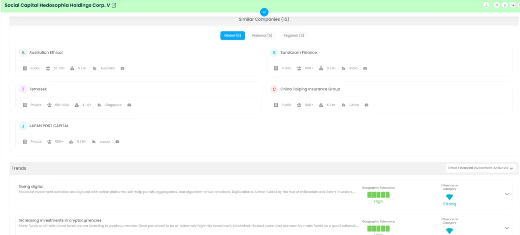
Task: Click car icon in Sundaram Finance row
Action: click(x=365, y=68)
